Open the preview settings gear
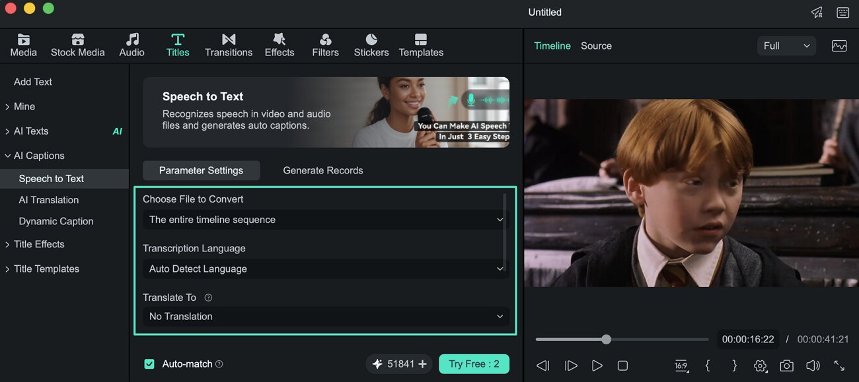Viewport: 859px width, 382px height. (761, 366)
